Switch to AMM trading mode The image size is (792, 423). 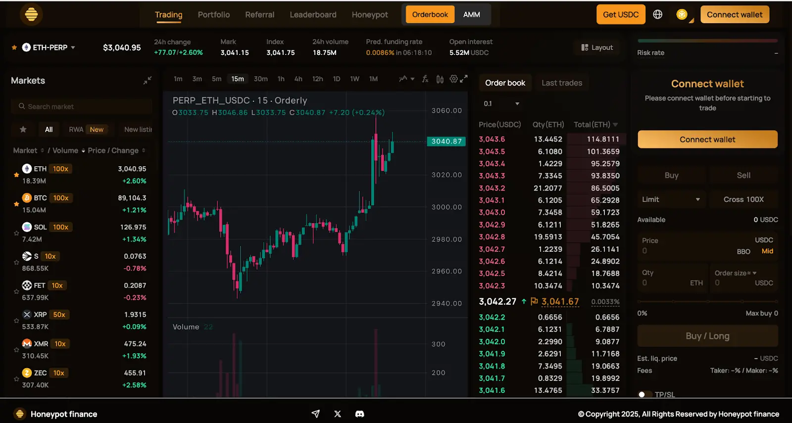click(x=471, y=15)
